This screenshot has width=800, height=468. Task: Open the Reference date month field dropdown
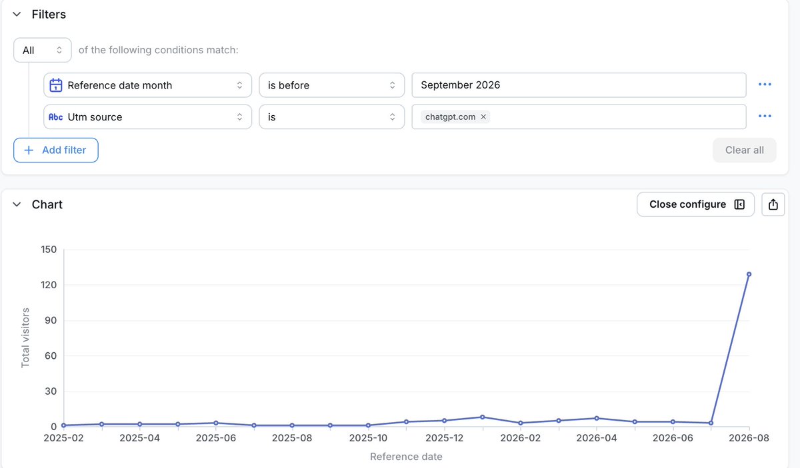(148, 85)
